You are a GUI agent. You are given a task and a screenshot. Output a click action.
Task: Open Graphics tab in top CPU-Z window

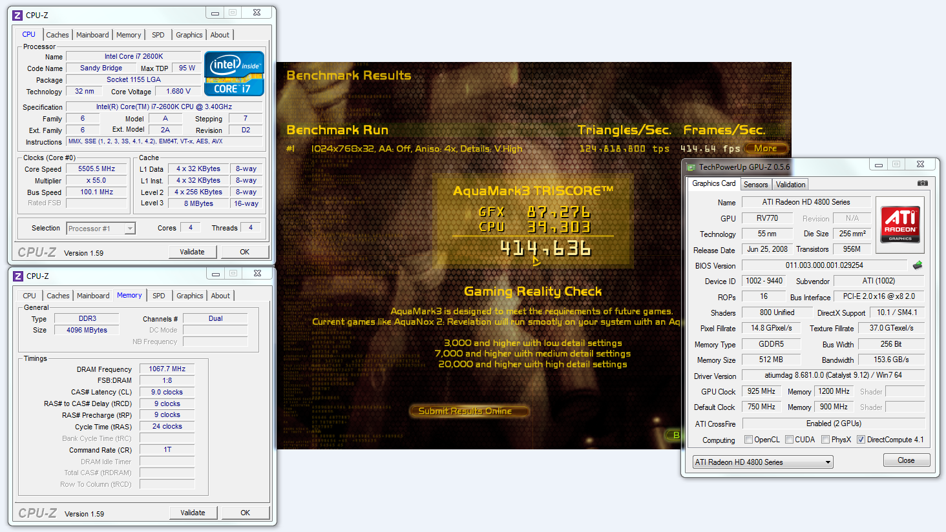pos(189,35)
